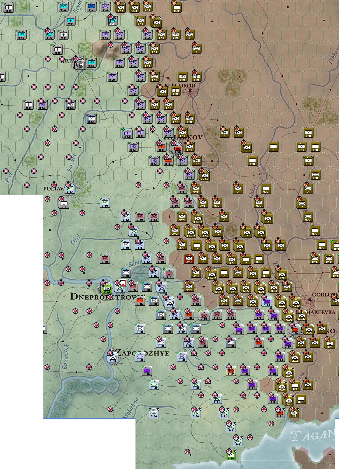Viewport: 339px width, 469px height.
Task: Select the Soviet 2=16 stack
Action: [204, 176]
